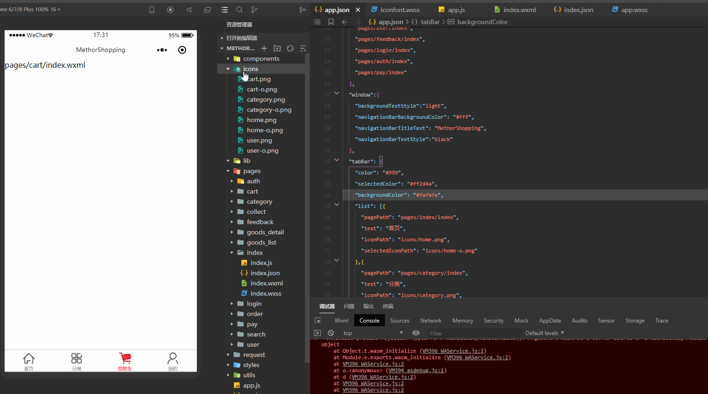Click tabBar breadcrumb in editor path

click(x=426, y=22)
